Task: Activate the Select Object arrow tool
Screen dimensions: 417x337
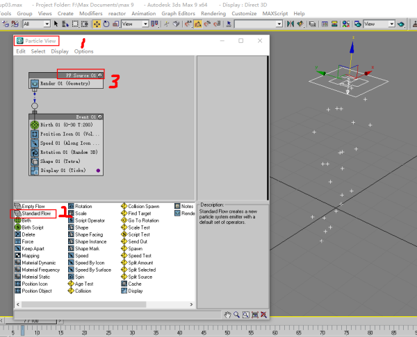Action: [56, 24]
